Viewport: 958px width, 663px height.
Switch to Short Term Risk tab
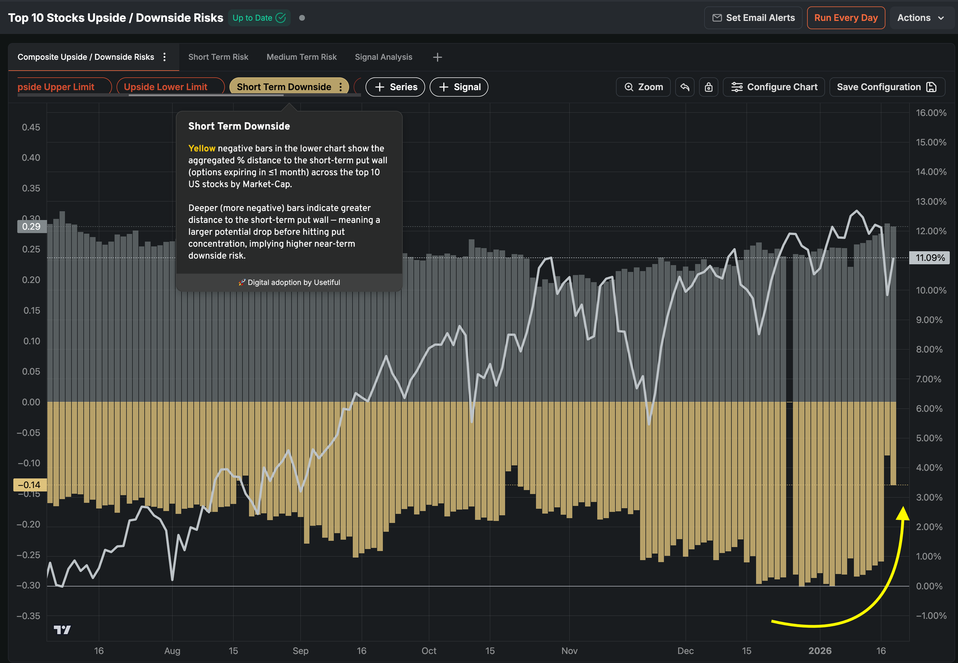[218, 57]
